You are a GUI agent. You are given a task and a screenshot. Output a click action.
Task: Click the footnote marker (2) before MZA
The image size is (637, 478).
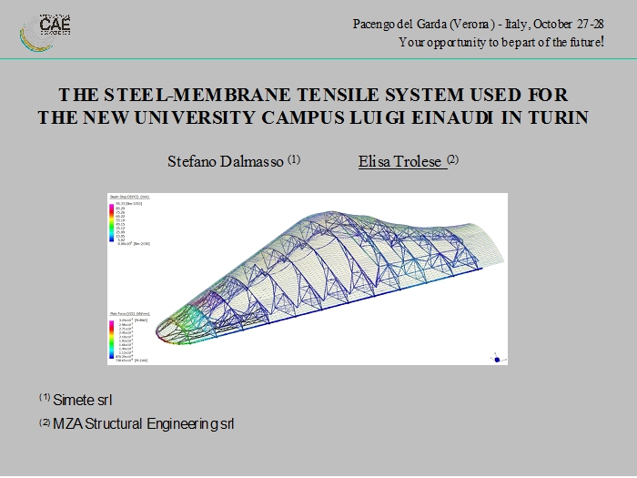tap(45, 422)
